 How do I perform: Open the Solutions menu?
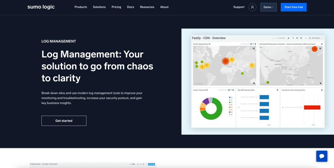click(x=99, y=7)
